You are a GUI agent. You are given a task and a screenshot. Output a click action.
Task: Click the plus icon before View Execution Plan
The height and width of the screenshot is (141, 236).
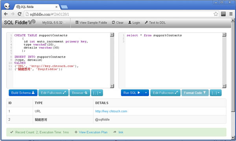click(x=76, y=132)
